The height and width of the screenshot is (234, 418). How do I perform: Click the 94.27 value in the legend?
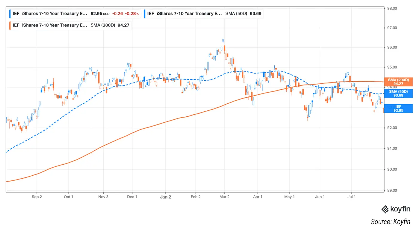click(123, 25)
